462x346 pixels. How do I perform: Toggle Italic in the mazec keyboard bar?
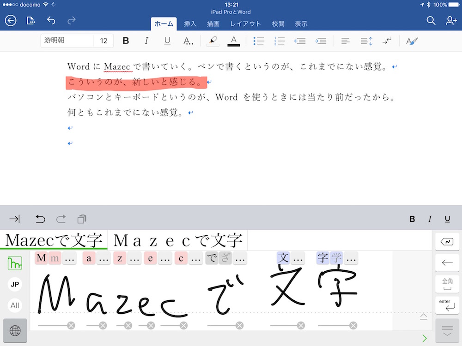coord(430,219)
